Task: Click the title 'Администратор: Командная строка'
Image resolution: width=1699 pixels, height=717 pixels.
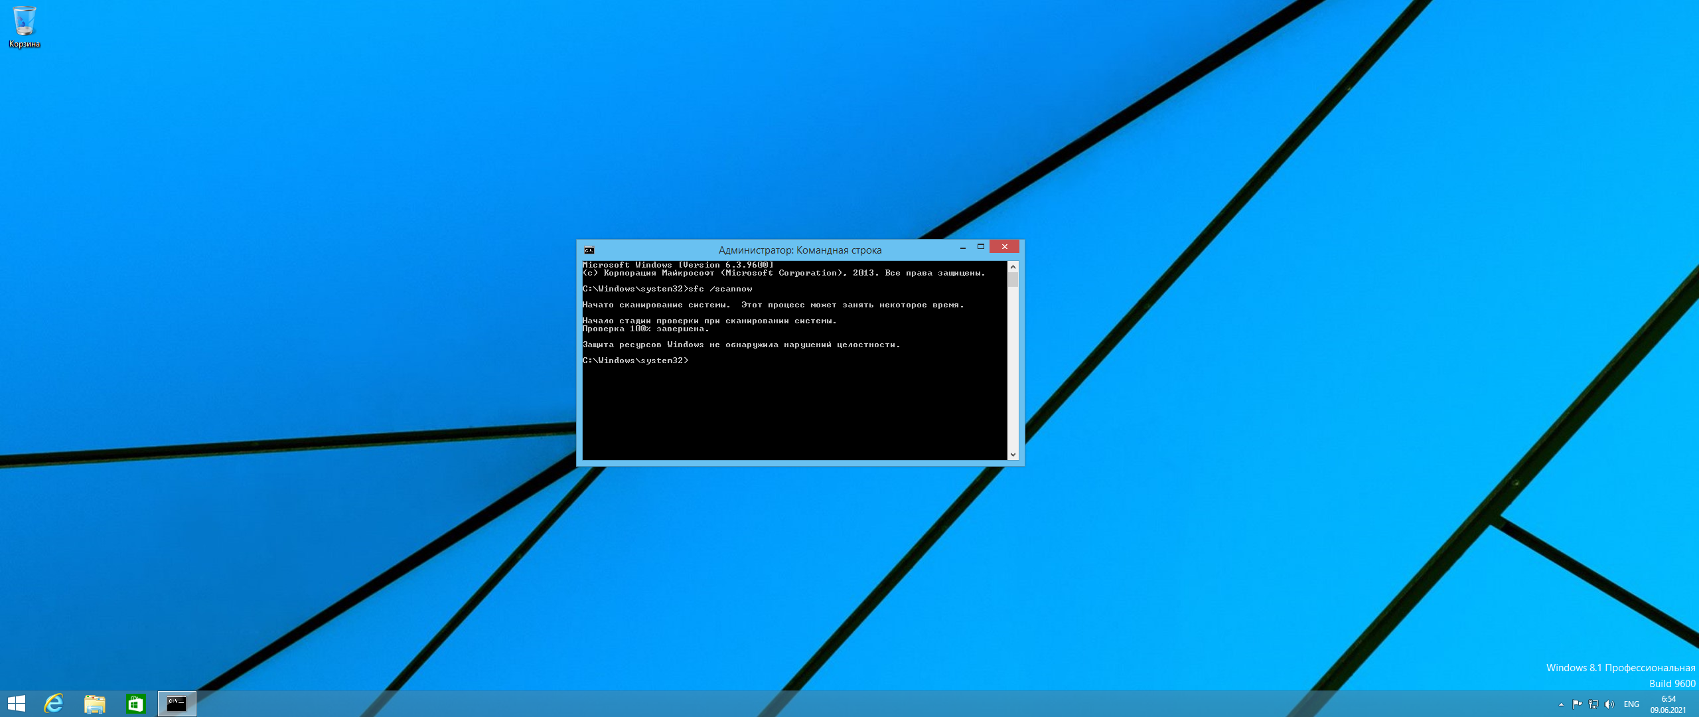Action: (800, 250)
